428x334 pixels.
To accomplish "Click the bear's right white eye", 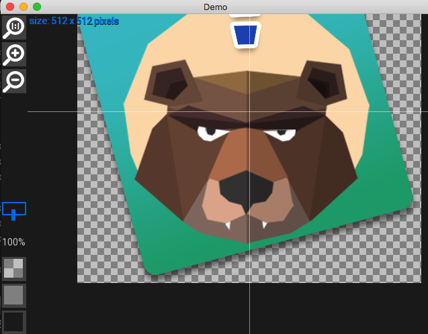I will pos(280,133).
